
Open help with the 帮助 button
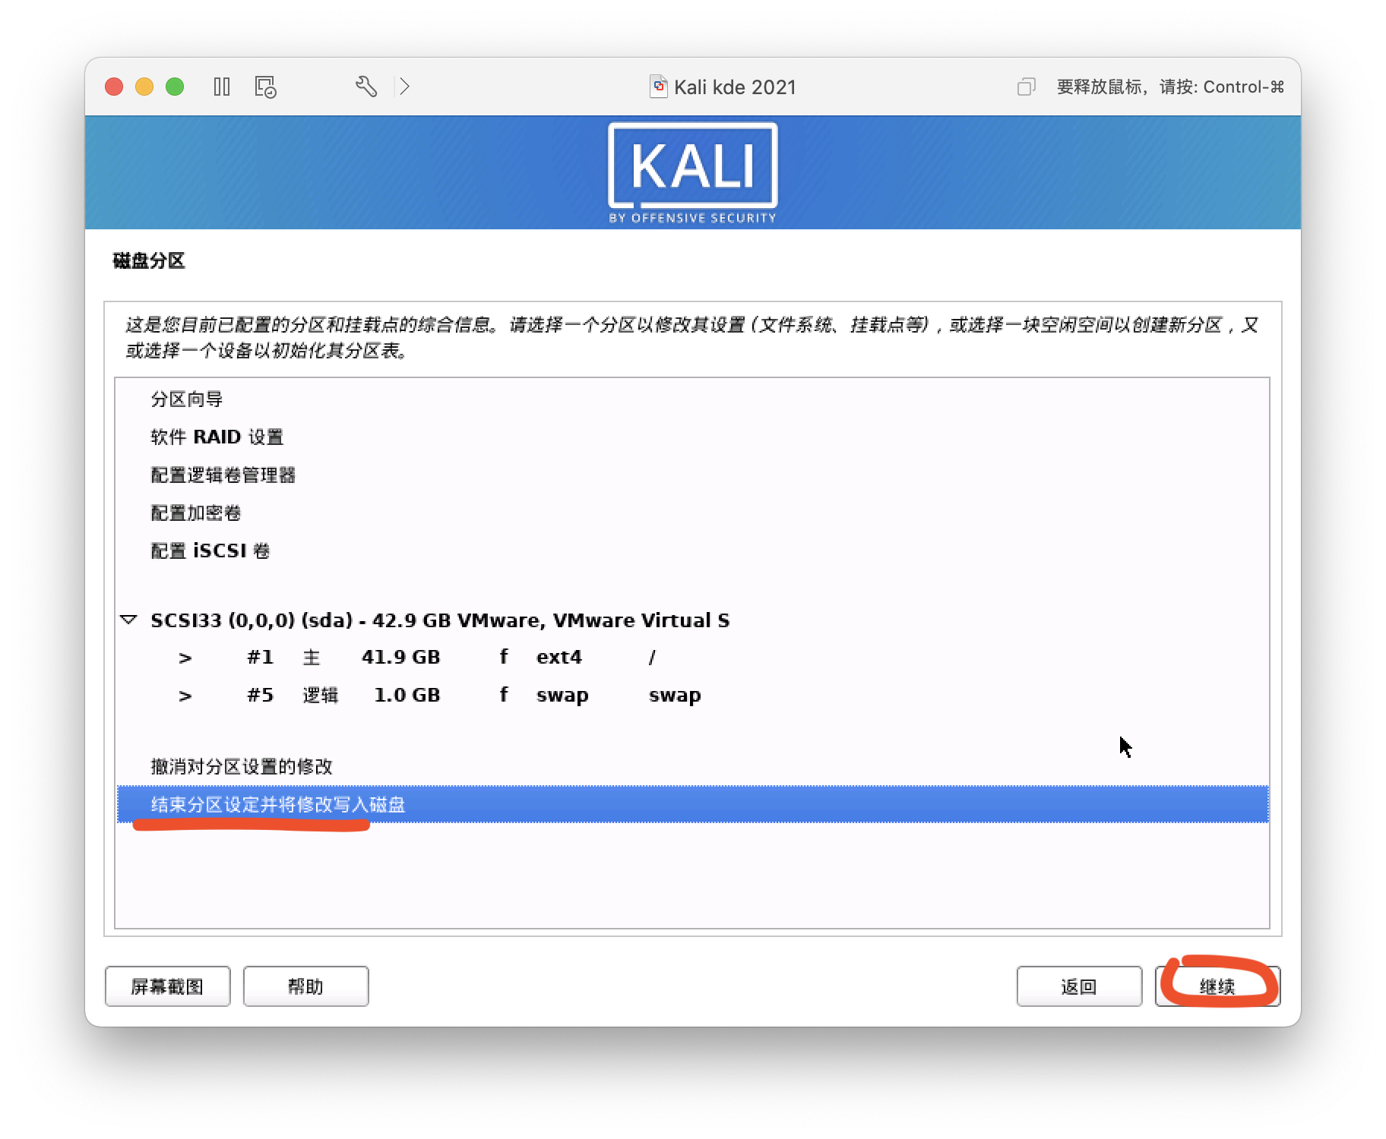point(305,986)
